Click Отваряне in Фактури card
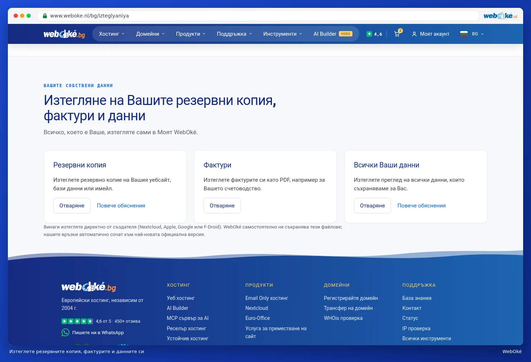The height and width of the screenshot is (362, 531). pyautogui.click(x=222, y=206)
